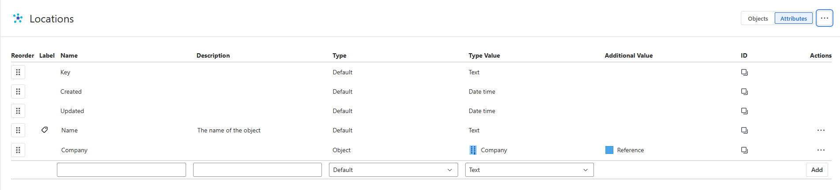Copy the ID of the Key attribute
Image resolution: width=840 pixels, height=190 pixels.
click(x=744, y=72)
